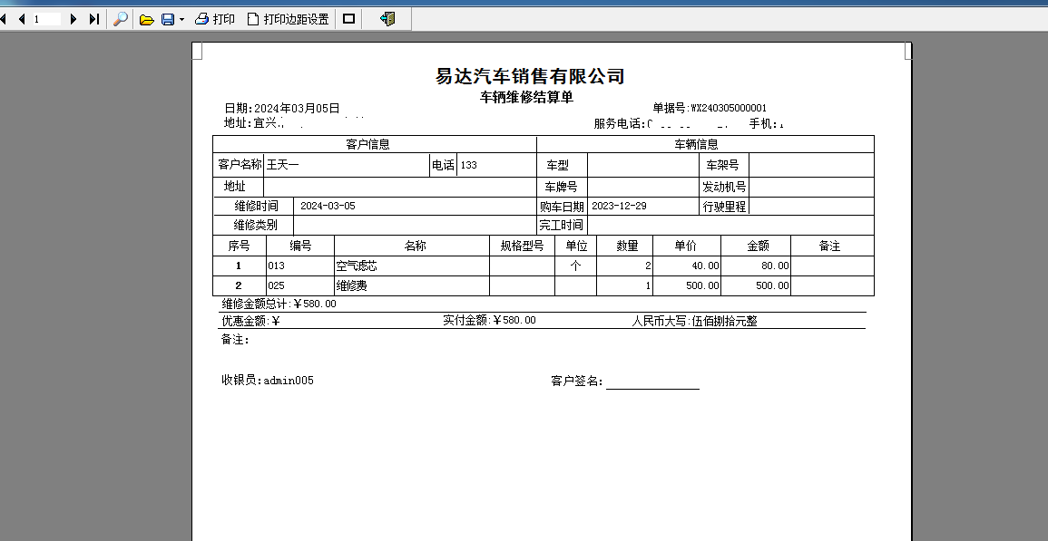Click cashier 收银员:admin005
This screenshot has width=1048, height=541.
click(268, 381)
